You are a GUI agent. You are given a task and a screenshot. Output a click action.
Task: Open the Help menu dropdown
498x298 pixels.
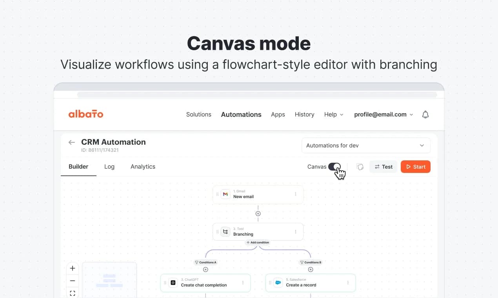tap(334, 114)
